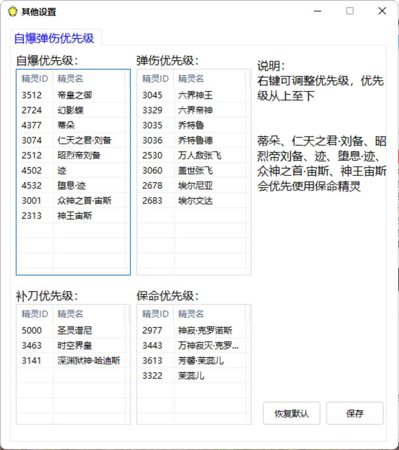Maximize the 其他设置 window

pyautogui.click(x=350, y=11)
